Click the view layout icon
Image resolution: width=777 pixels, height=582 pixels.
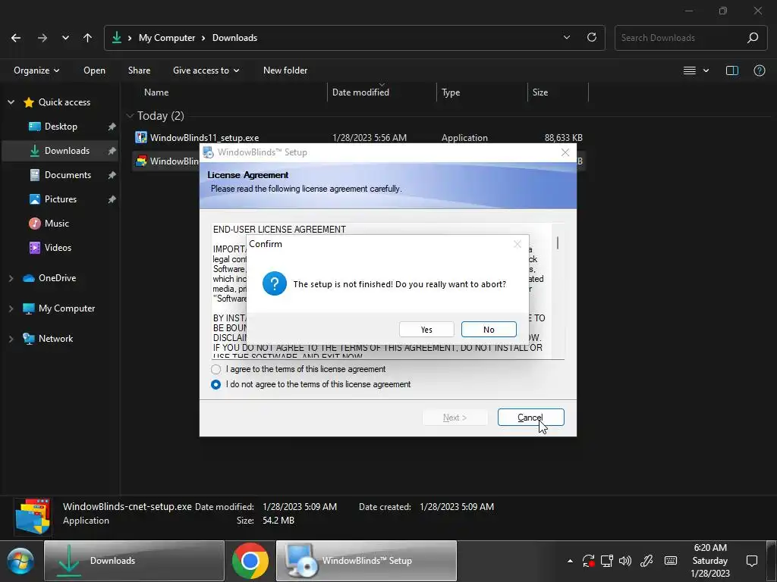point(689,70)
